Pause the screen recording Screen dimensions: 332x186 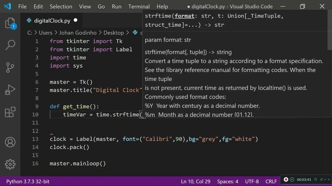(292, 179)
